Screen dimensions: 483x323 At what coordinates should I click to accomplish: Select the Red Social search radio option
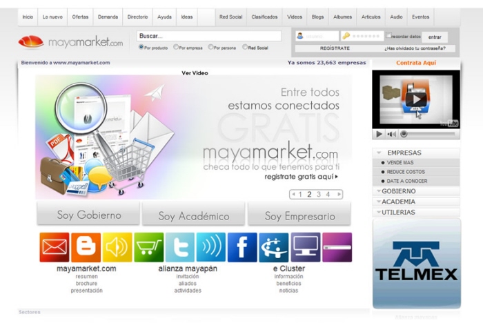click(x=245, y=47)
